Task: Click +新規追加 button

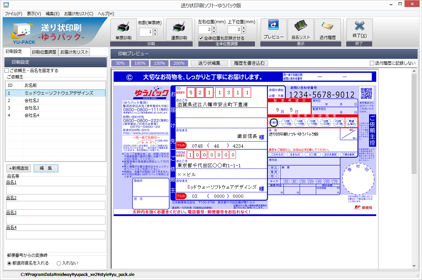Action: pos(19,168)
